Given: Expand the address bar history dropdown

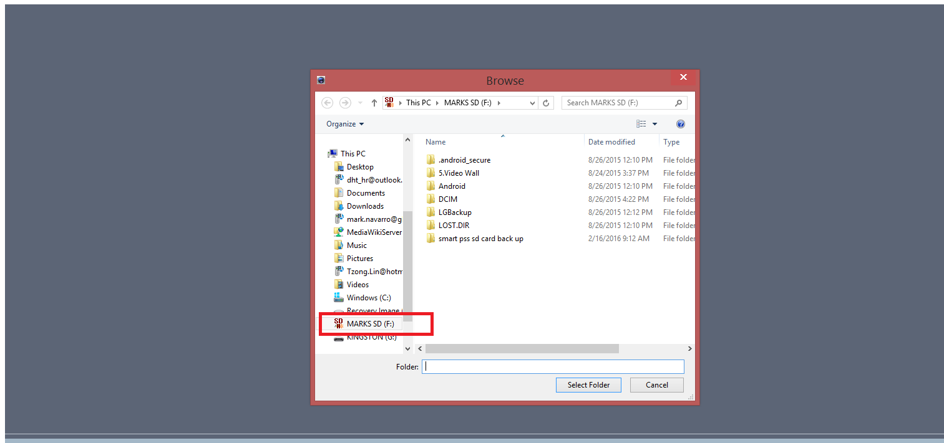Looking at the screenshot, I should [532, 103].
